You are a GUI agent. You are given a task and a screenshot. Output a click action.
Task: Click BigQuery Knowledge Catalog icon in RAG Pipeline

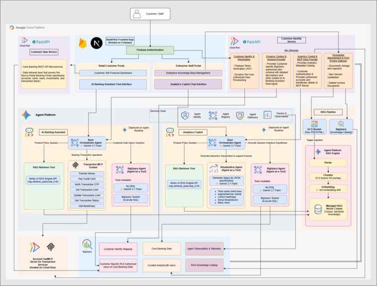pos(341,124)
